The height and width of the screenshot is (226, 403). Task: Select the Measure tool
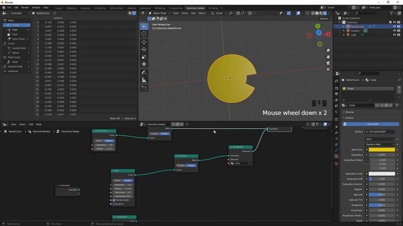pyautogui.click(x=144, y=80)
